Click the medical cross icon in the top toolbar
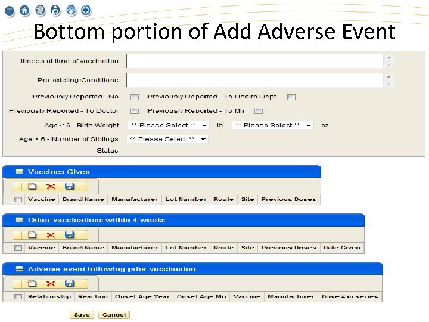 86,10
